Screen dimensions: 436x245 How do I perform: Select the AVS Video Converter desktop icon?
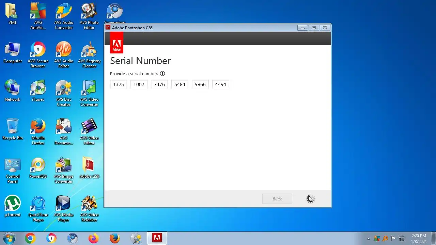click(89, 93)
